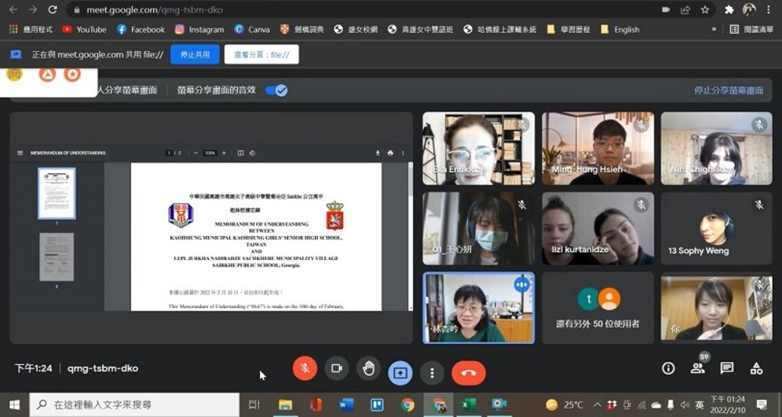
Task: Click Eka Enukidze video tile
Action: click(479, 148)
